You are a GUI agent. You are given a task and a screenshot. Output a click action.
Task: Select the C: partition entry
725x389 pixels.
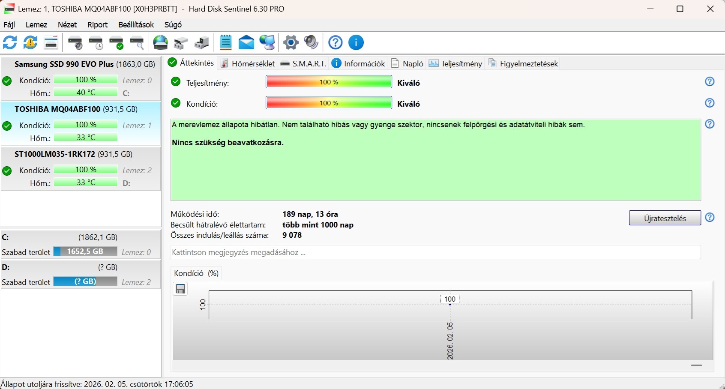point(81,245)
